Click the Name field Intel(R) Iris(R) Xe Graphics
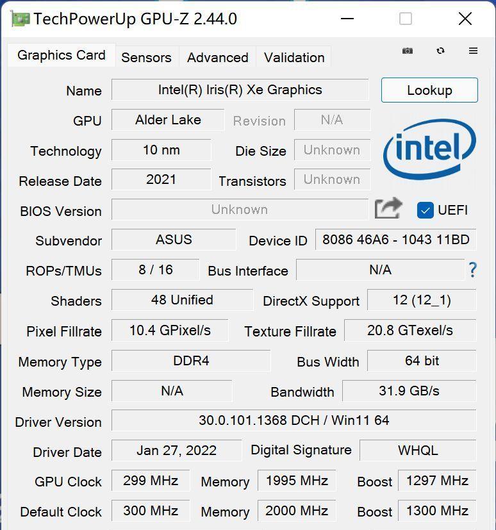 (x=240, y=90)
